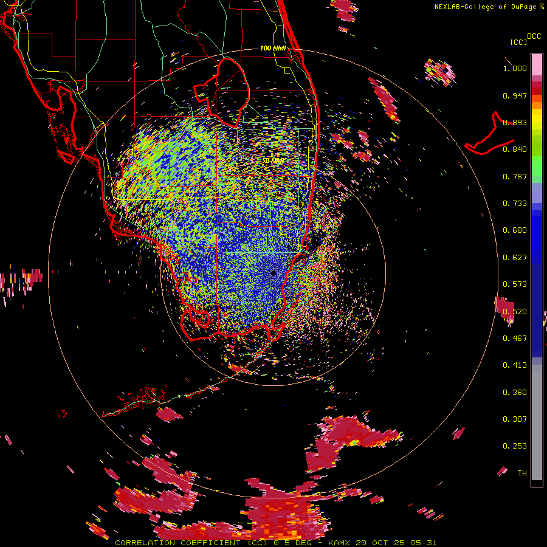The height and width of the screenshot is (547, 547).
Task: Pick the yellow band of the color scale
Action: [537, 119]
